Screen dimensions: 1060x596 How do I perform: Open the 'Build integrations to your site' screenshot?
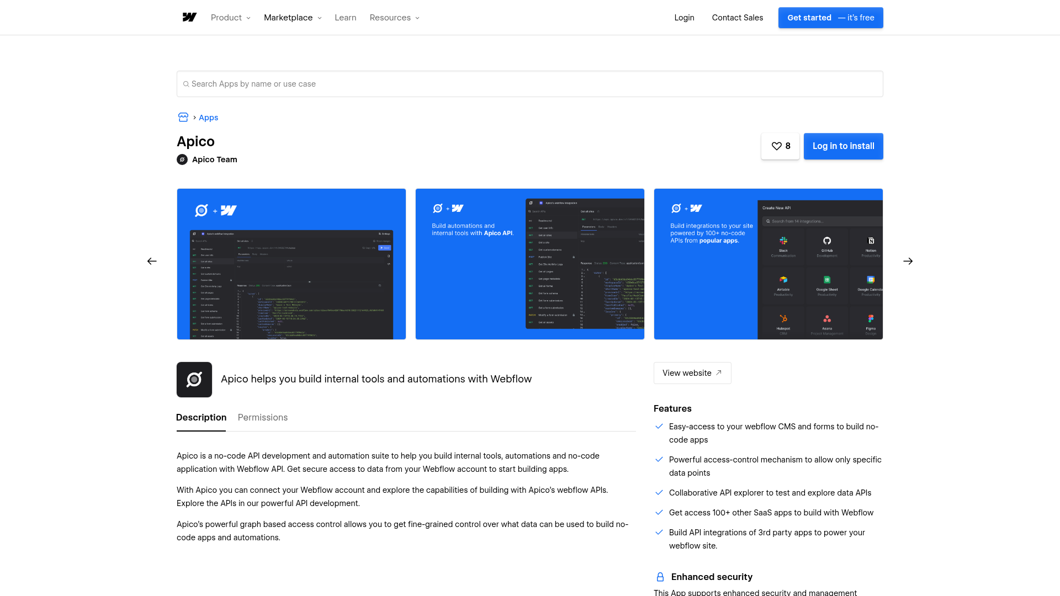[x=768, y=264]
